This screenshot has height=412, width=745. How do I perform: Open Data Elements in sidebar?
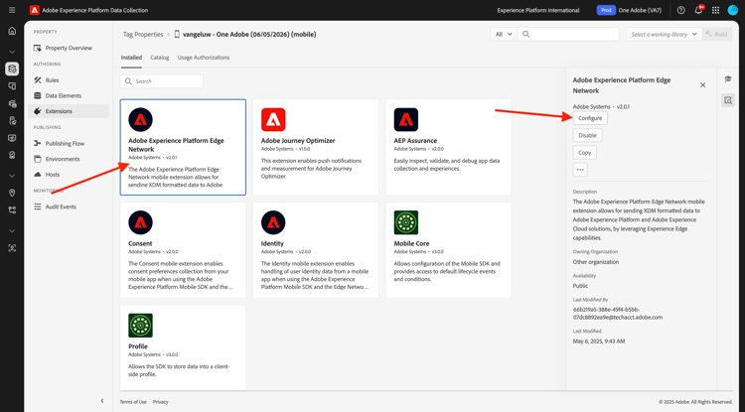tap(64, 95)
